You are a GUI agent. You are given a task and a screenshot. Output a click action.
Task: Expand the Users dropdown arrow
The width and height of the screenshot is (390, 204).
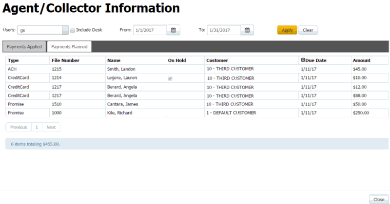tap(65, 30)
